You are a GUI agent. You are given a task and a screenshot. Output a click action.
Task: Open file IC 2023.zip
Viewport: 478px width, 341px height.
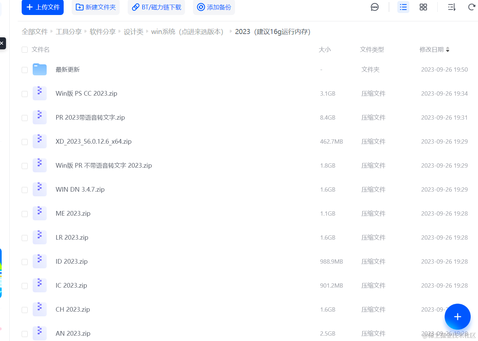coord(71,286)
